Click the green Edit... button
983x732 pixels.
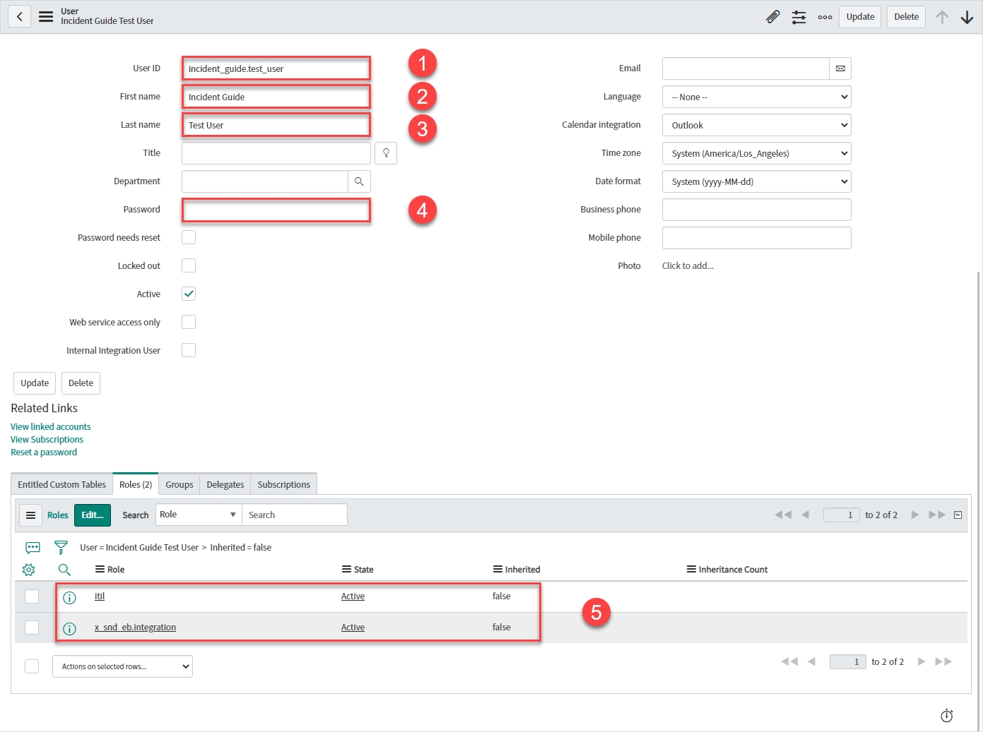(92, 515)
